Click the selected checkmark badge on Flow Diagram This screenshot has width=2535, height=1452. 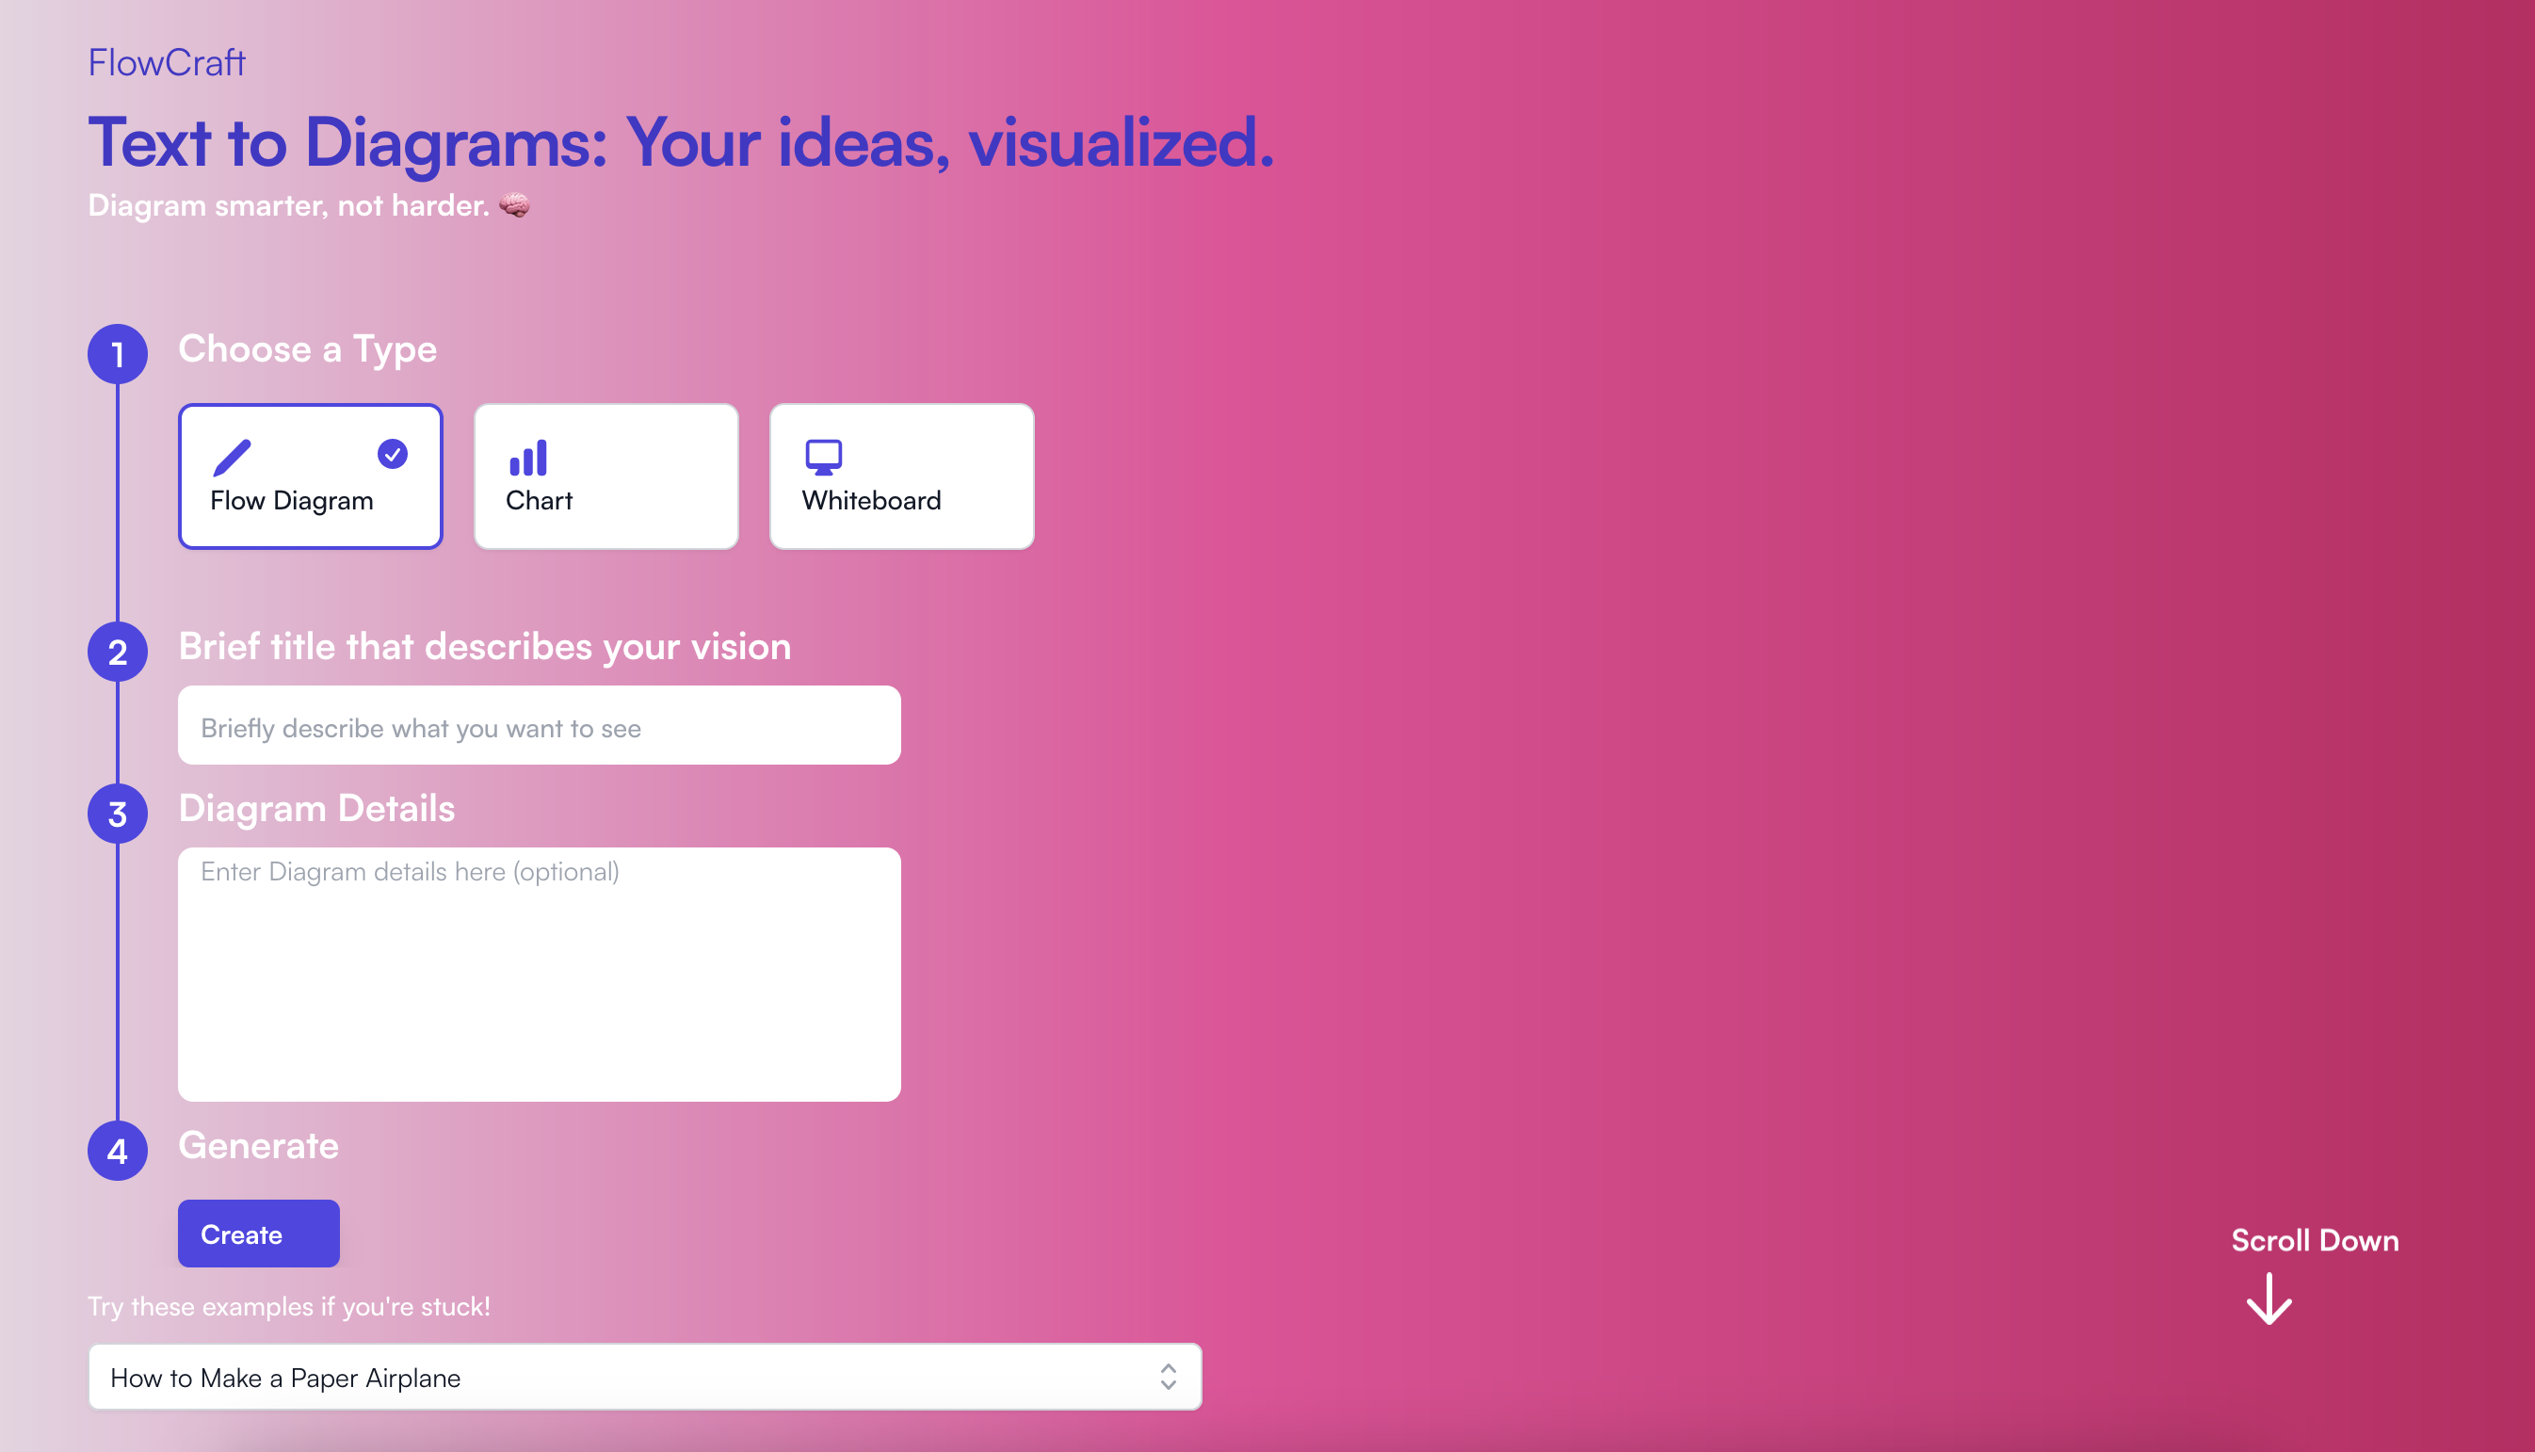click(x=392, y=454)
